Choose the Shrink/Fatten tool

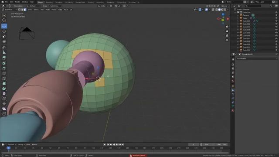coord(4,104)
